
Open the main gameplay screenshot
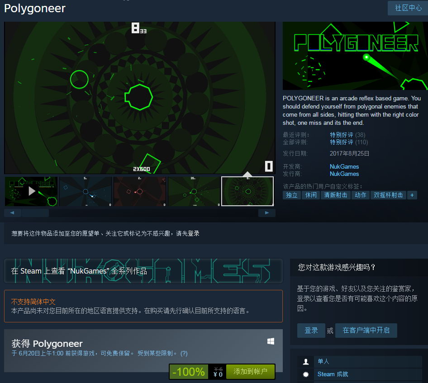[x=139, y=98]
